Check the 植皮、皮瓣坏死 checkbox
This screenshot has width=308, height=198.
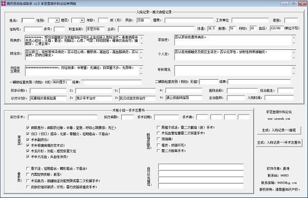[158, 145]
